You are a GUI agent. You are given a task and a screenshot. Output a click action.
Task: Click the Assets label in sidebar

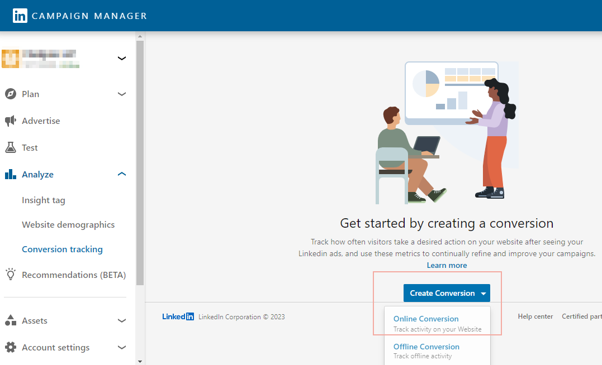35,320
